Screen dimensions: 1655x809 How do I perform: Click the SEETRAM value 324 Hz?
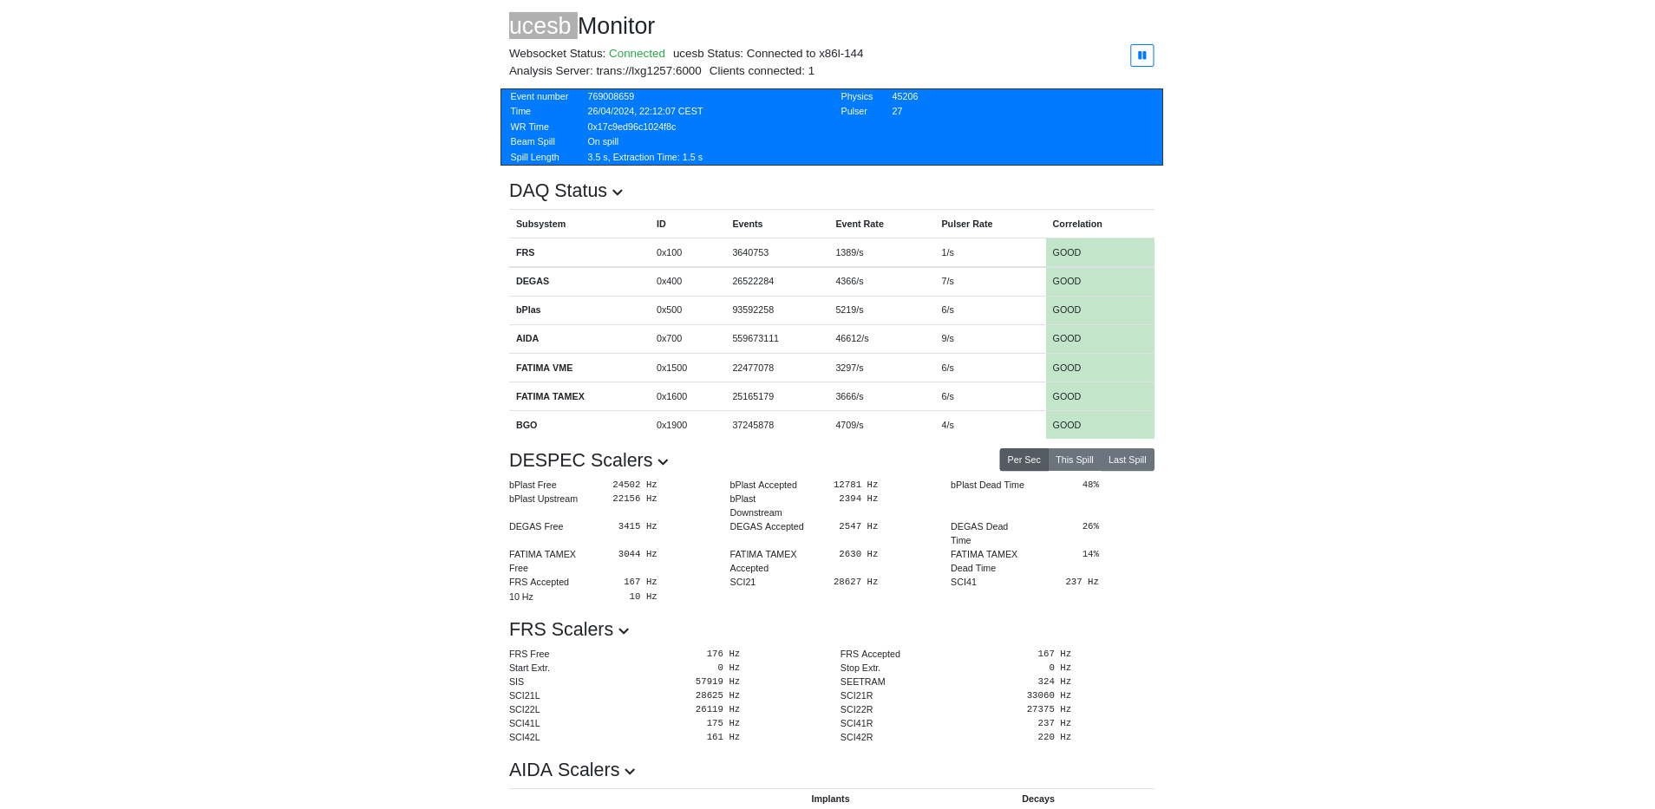1054,682
